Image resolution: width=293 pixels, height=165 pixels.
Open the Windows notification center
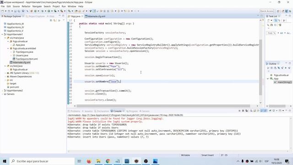pos(287,161)
